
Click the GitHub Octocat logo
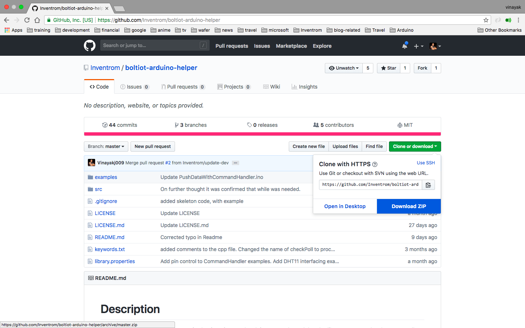(x=89, y=46)
